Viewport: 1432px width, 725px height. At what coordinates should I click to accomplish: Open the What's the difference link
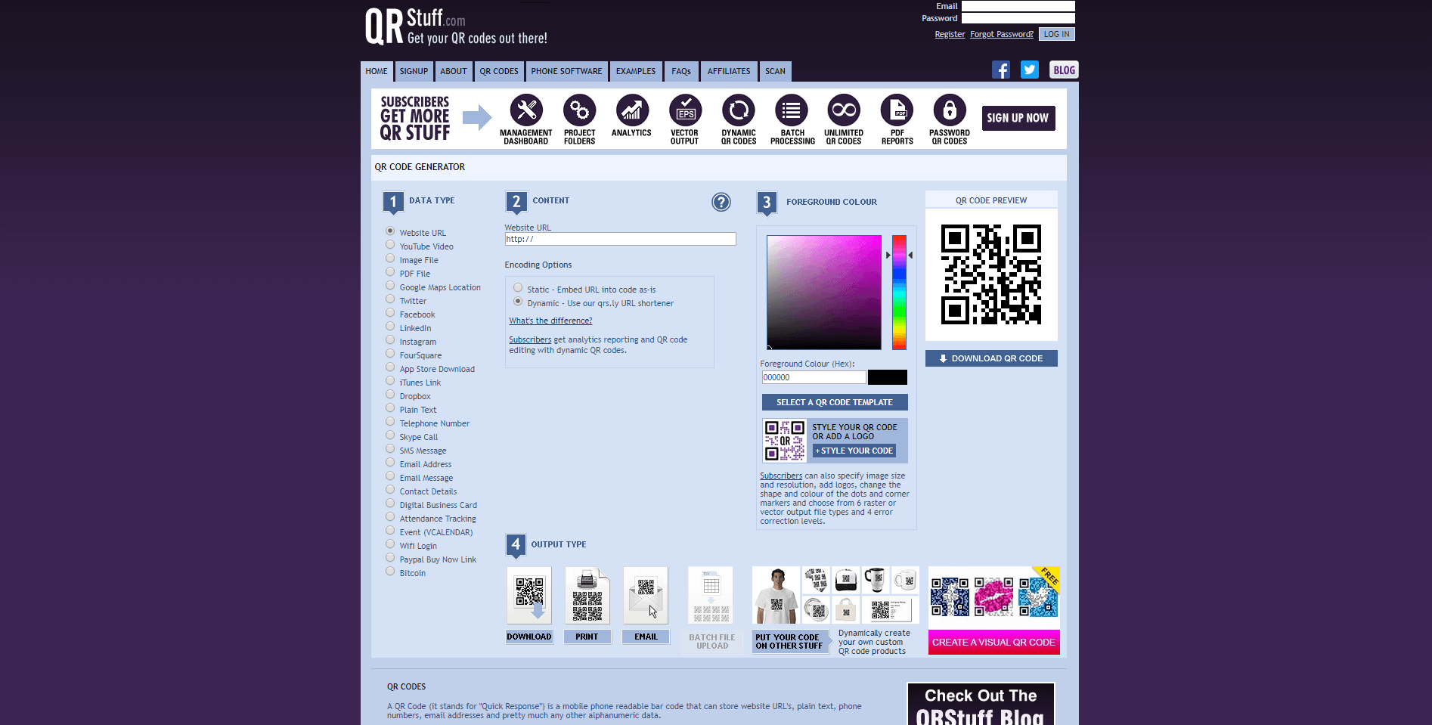coord(550,321)
